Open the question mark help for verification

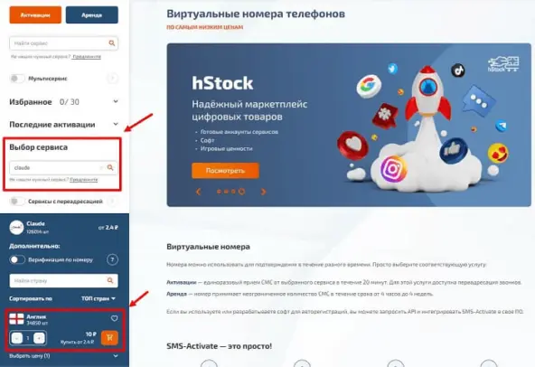(x=113, y=259)
